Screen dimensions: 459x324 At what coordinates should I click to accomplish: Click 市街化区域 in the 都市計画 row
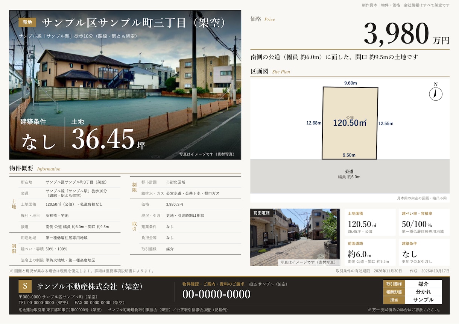(176, 182)
